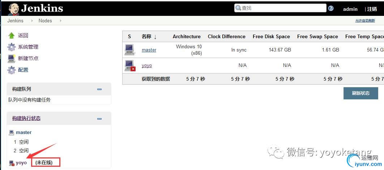384x170 pixels.
Task: Open 新建节点 in sidebar
Action: point(28,58)
